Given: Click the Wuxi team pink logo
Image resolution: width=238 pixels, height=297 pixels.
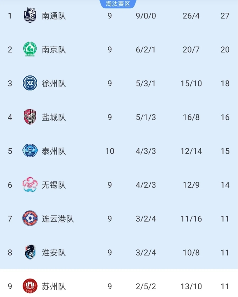Looking at the screenshot, I should tap(30, 185).
